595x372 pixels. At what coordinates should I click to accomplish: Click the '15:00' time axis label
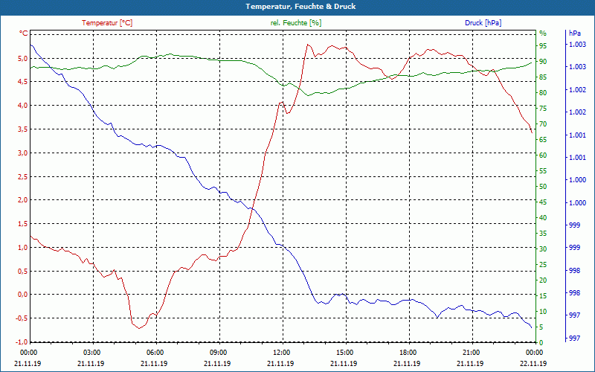coord(344,352)
